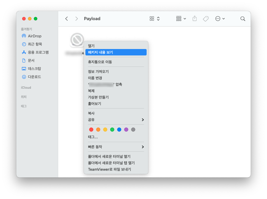Click the Payload window title
This screenshot has width=267, height=199.
point(92,19)
